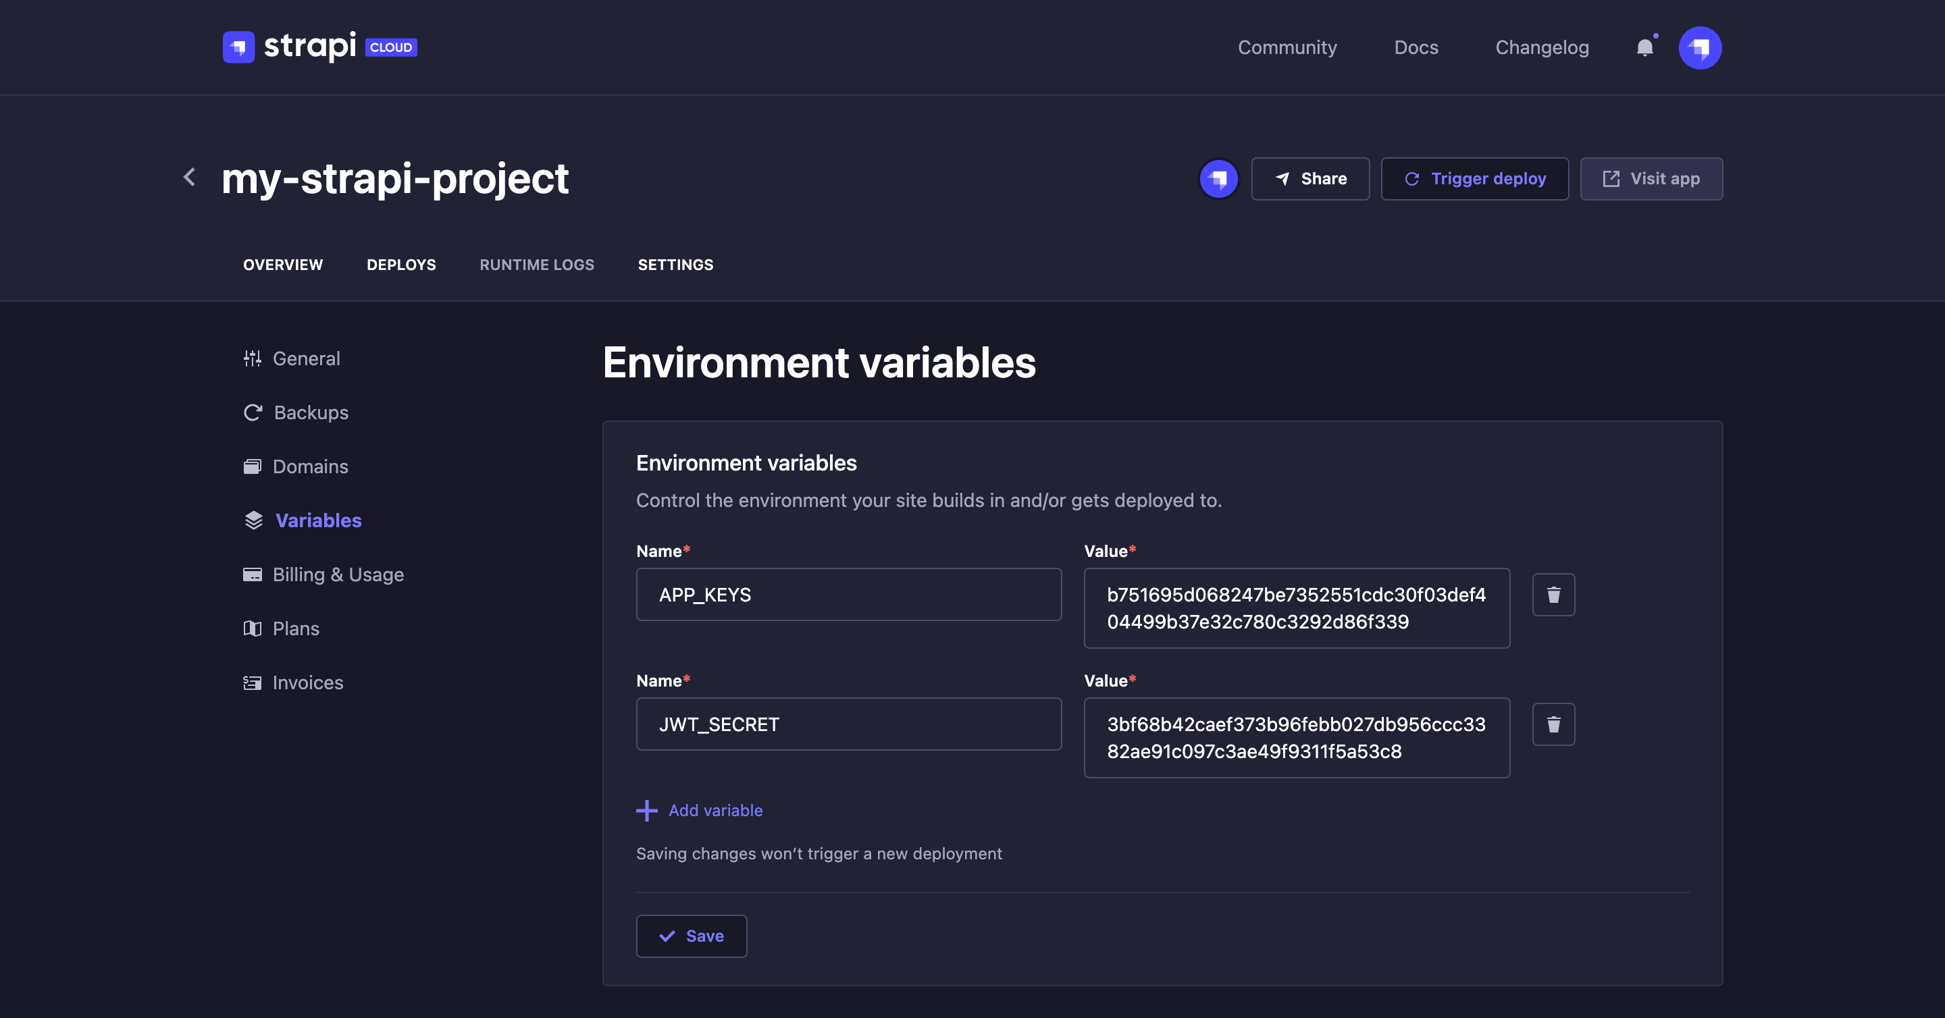Open the notifications bell
The width and height of the screenshot is (1945, 1018).
tap(1644, 47)
